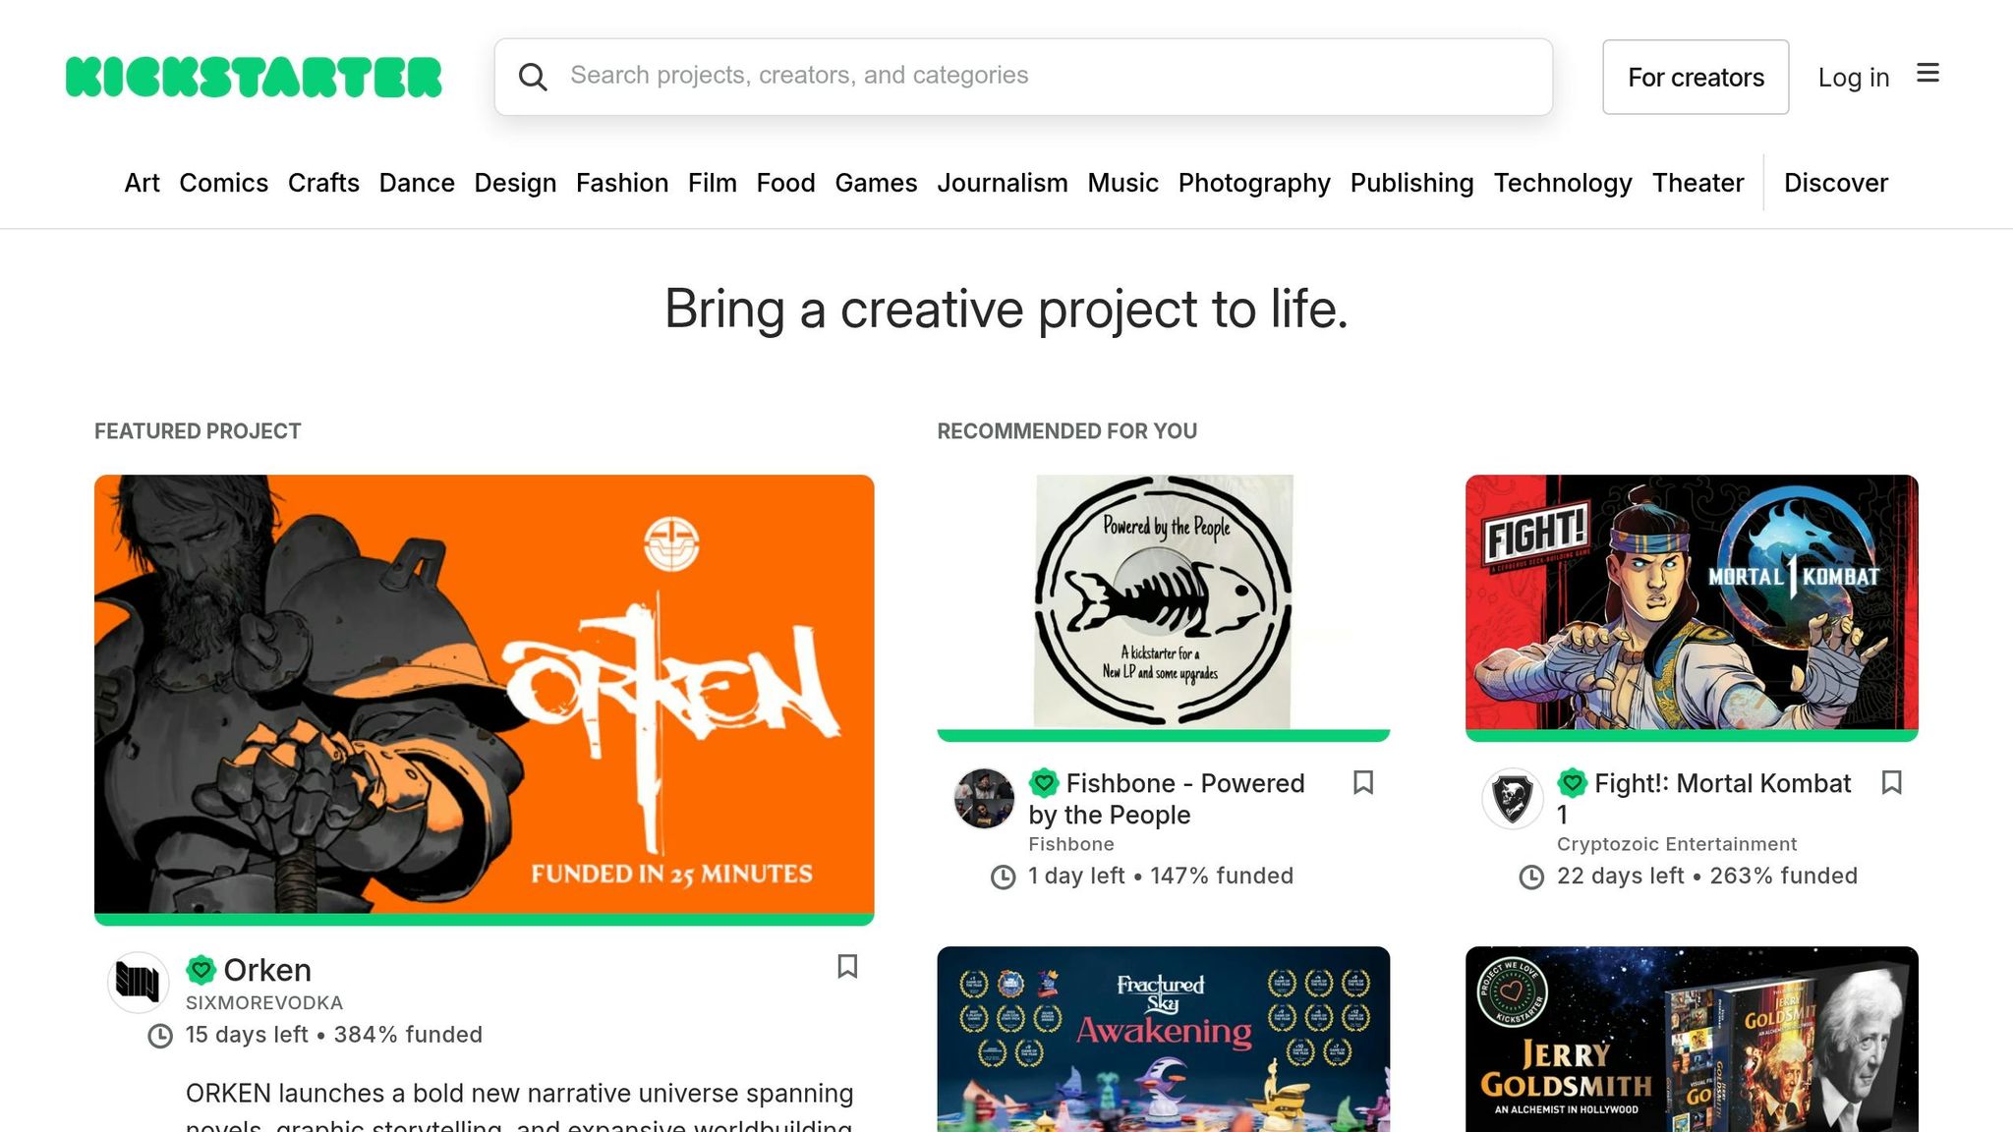The width and height of the screenshot is (2013, 1132).
Task: Click '15 days left • 384% funded' text
Action: (x=334, y=1035)
